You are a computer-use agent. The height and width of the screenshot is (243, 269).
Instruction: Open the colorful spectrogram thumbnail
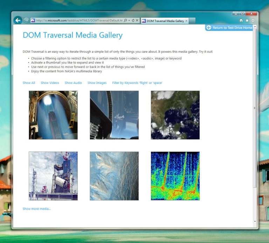[175, 176]
